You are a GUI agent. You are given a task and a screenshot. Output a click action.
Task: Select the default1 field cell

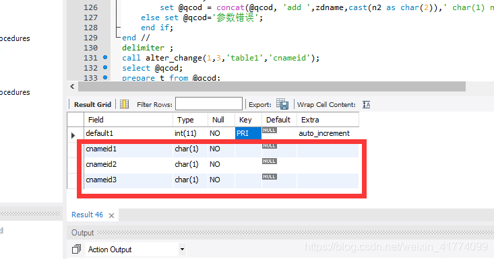point(128,133)
